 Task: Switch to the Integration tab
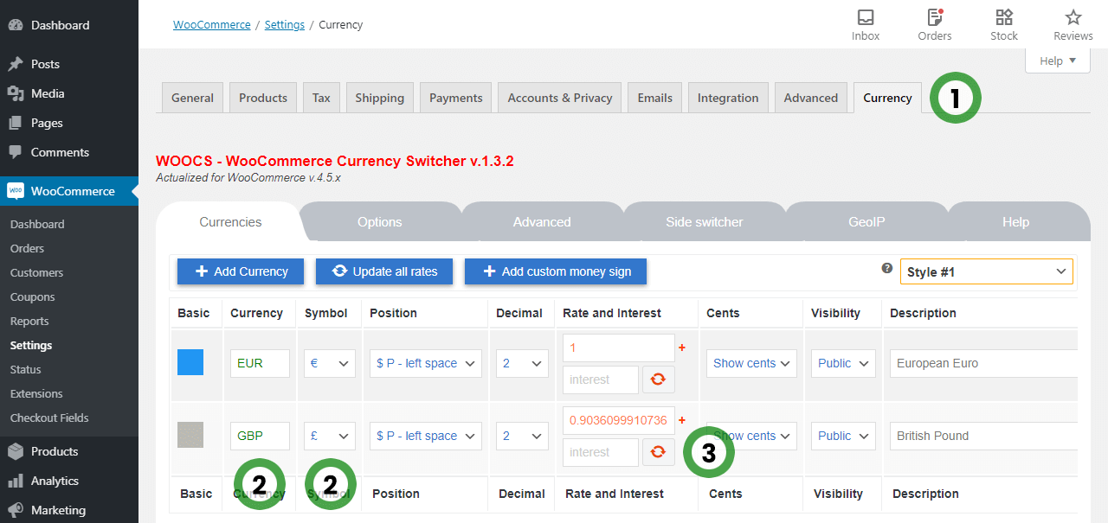[728, 98]
